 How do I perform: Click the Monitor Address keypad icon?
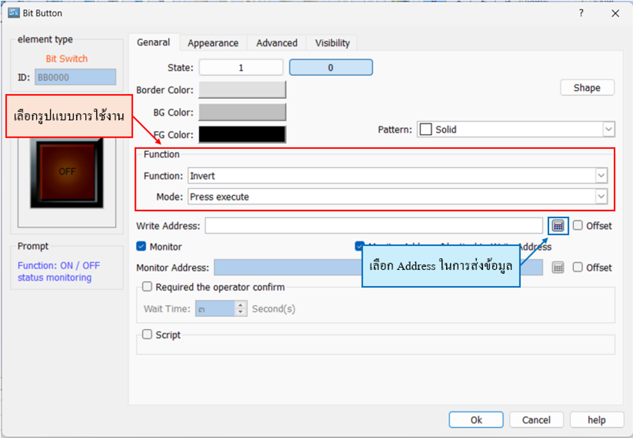coord(558,267)
